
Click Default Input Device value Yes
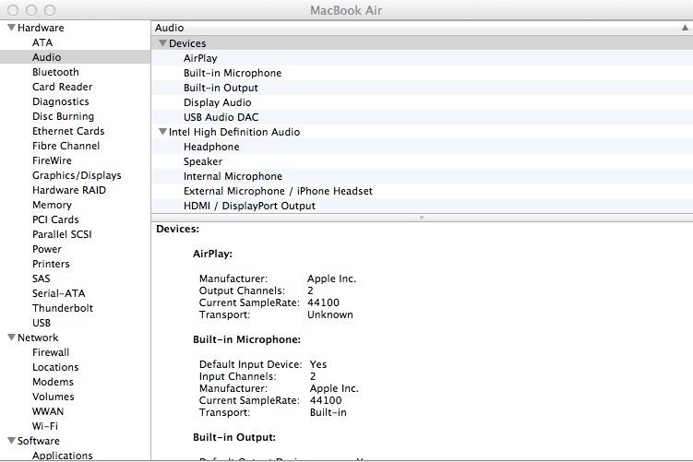click(318, 364)
